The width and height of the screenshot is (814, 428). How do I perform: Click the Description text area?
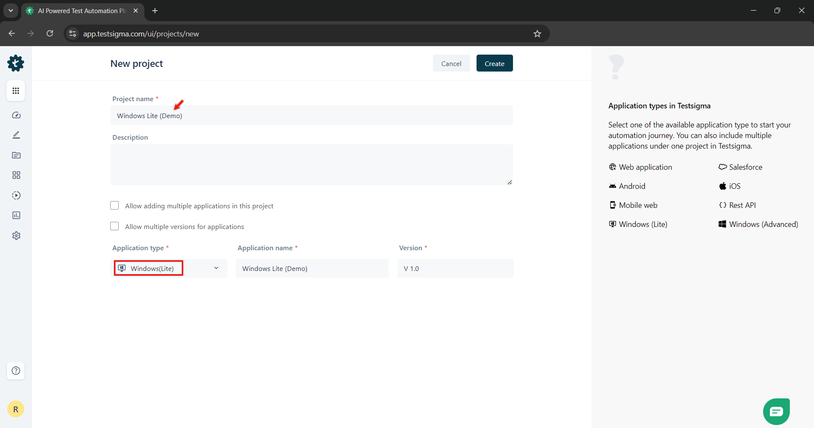312,165
